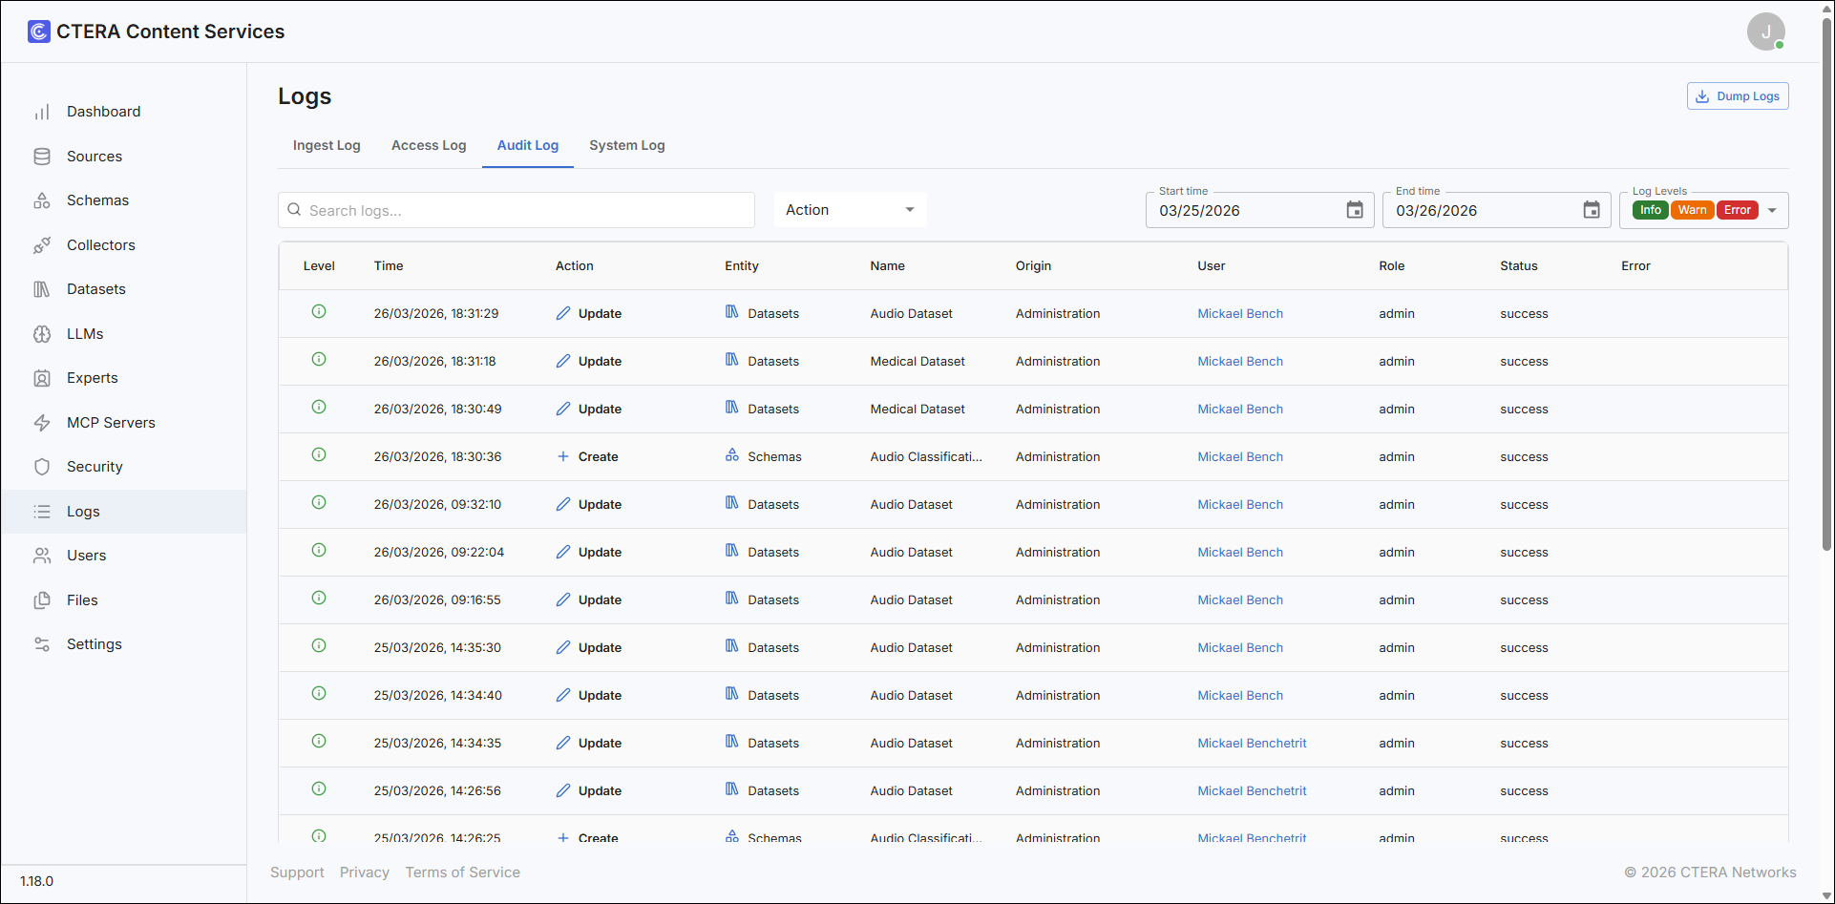
Task: Open Mickael Bench user link on 18:31:29 row
Action: coord(1240,314)
